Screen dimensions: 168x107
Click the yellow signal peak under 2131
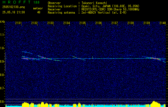(25, 104)
